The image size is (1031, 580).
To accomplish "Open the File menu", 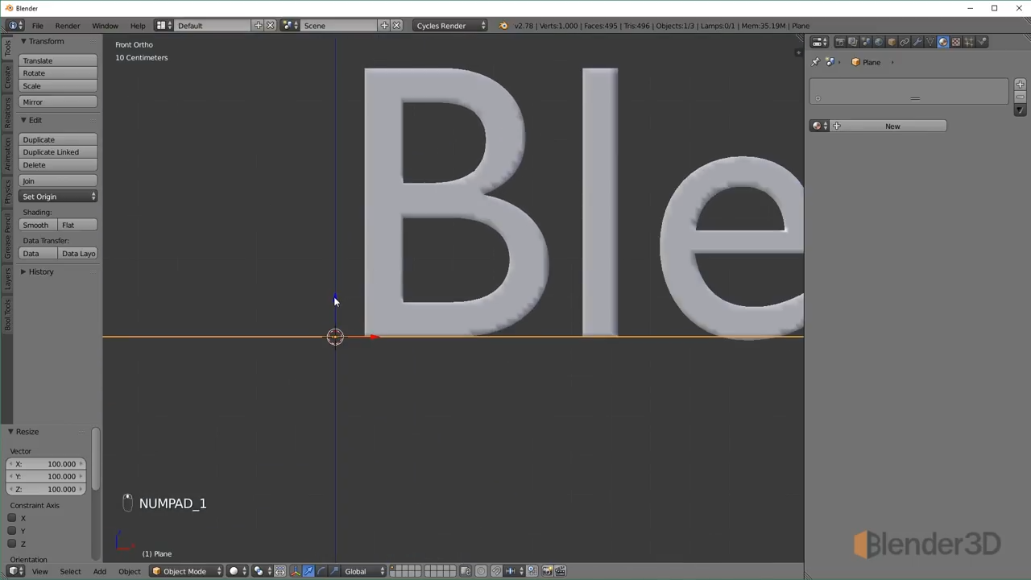I will tap(37, 26).
